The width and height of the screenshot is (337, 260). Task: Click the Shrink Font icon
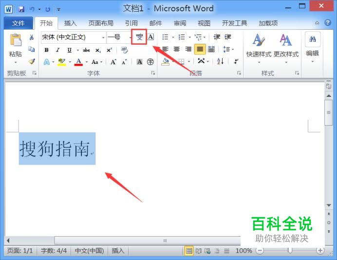coord(124,62)
